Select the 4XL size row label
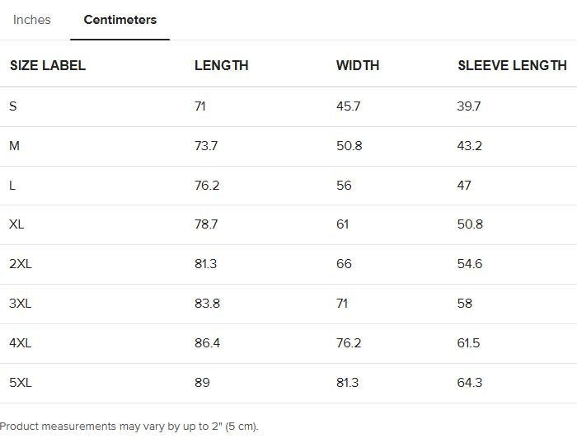Viewport: 577px width, 448px height. click(21, 343)
